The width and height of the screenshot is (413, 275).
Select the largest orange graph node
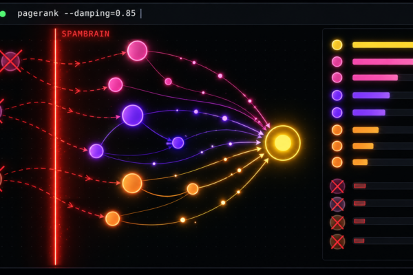(x=132, y=183)
